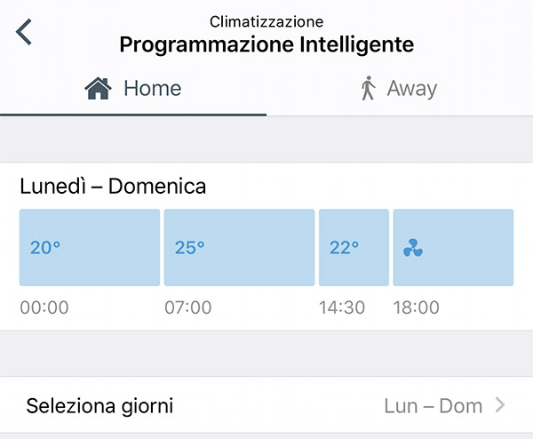Viewport: 533px width, 439px height.
Task: Select the 20° time block
Action: click(90, 248)
